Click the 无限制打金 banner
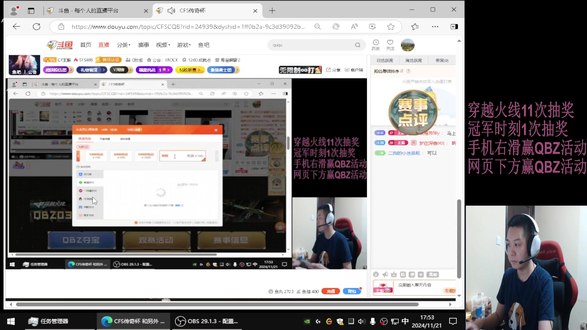The height and width of the screenshot is (330, 587). tap(300, 70)
